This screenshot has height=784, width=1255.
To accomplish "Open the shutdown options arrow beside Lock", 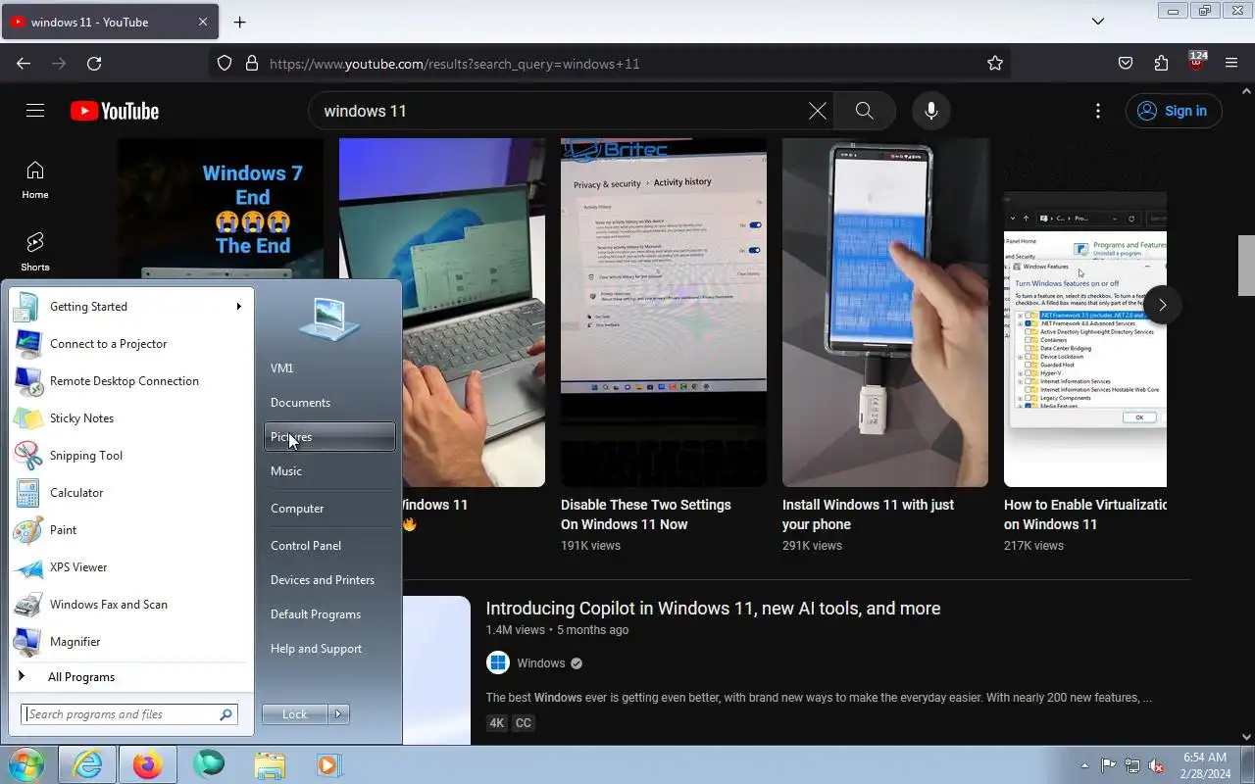I will pos(338,714).
